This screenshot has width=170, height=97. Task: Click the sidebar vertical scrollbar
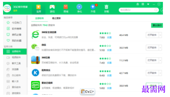click(x=27, y=41)
